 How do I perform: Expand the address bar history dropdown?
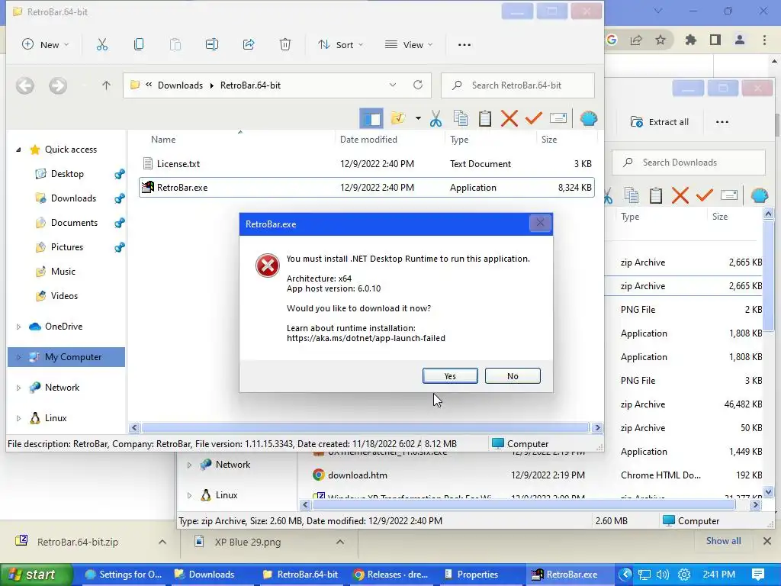coord(393,85)
